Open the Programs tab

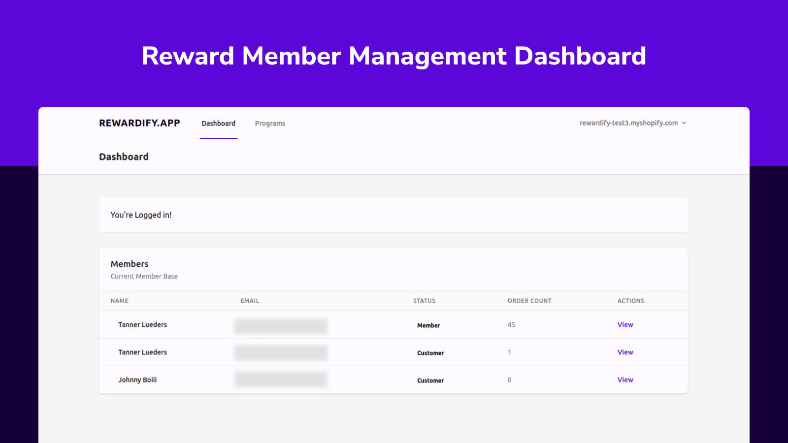(270, 124)
